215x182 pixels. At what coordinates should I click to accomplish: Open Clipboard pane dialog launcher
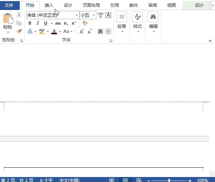[x=21, y=41]
